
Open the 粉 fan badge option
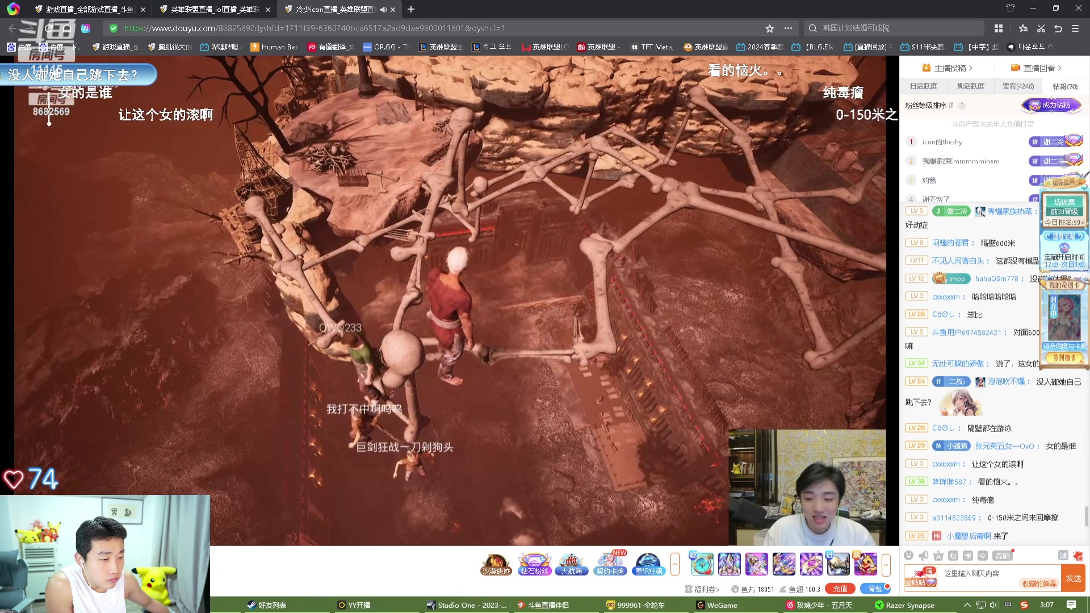tap(953, 556)
